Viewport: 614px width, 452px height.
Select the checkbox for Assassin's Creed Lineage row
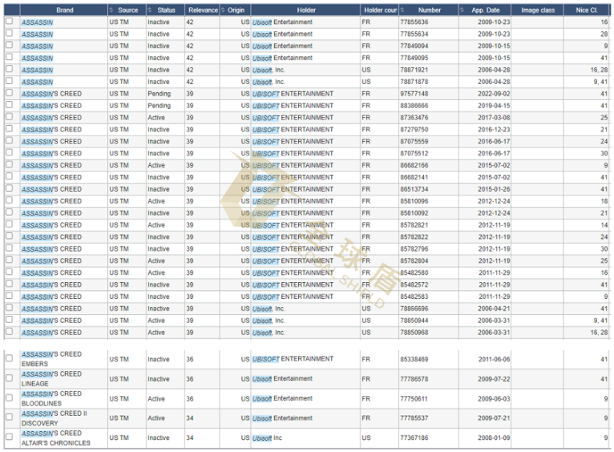tap(10, 379)
